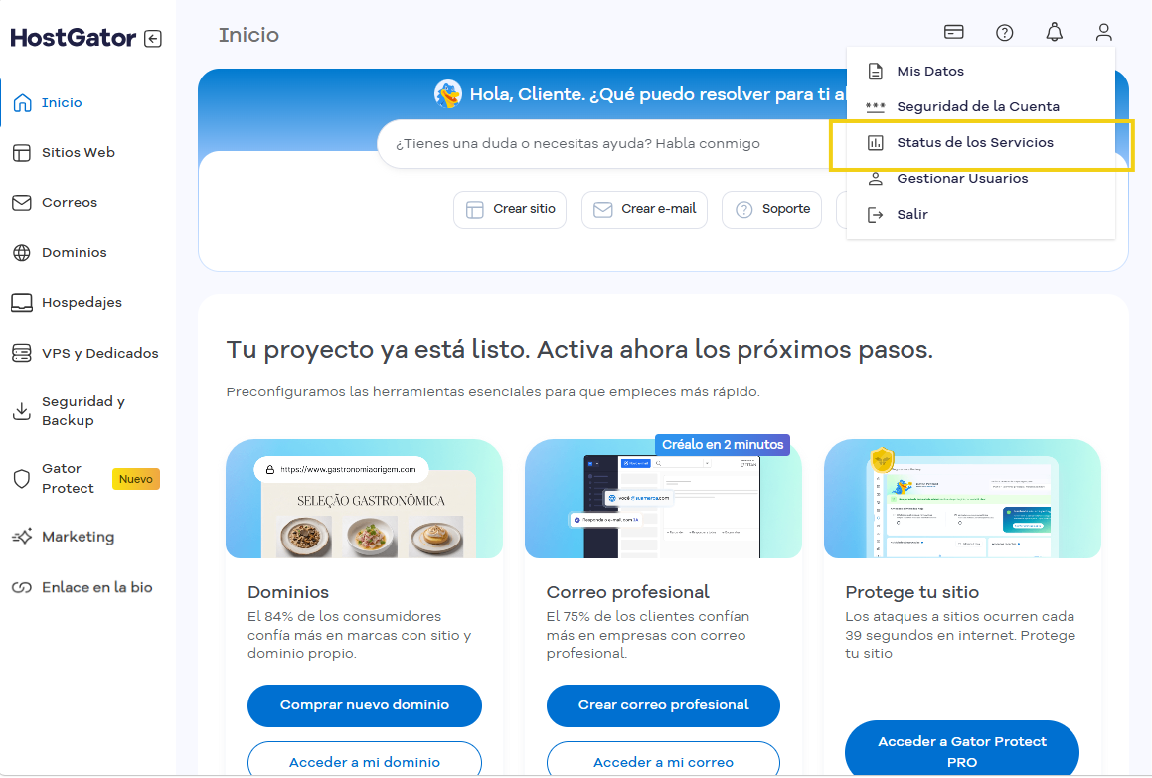Viewport: 1152px width, 778px height.
Task: Click the Gator Protect shield icon
Action: click(x=22, y=479)
